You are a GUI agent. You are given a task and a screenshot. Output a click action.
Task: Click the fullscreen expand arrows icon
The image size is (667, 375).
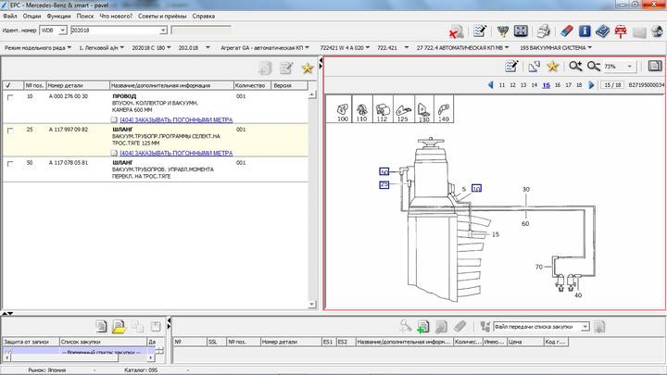pos(521,31)
